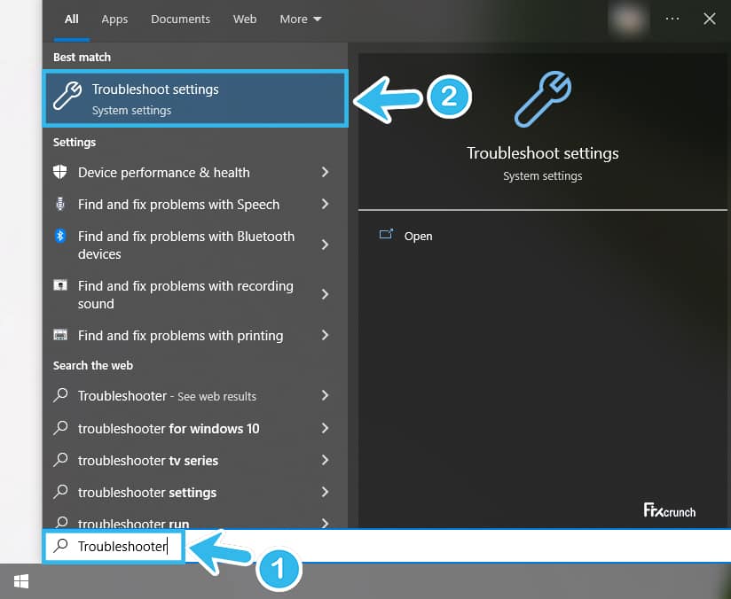Click the search icon beside 'troubleshooter tv series'

tap(60, 460)
